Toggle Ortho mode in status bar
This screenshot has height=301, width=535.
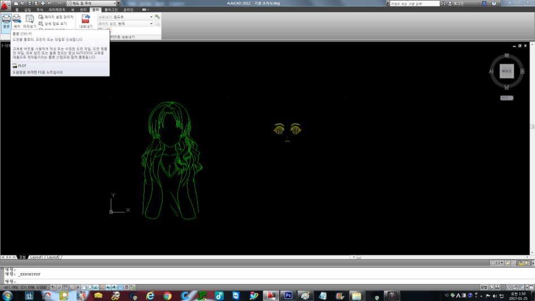click(x=71, y=287)
